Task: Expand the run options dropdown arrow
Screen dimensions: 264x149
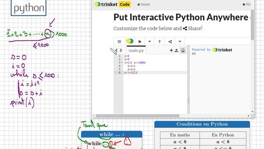Action: (x=149, y=41)
